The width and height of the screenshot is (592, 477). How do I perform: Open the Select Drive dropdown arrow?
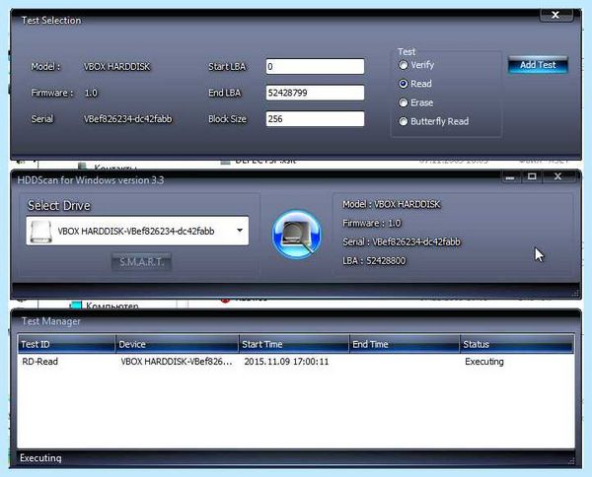click(x=240, y=231)
